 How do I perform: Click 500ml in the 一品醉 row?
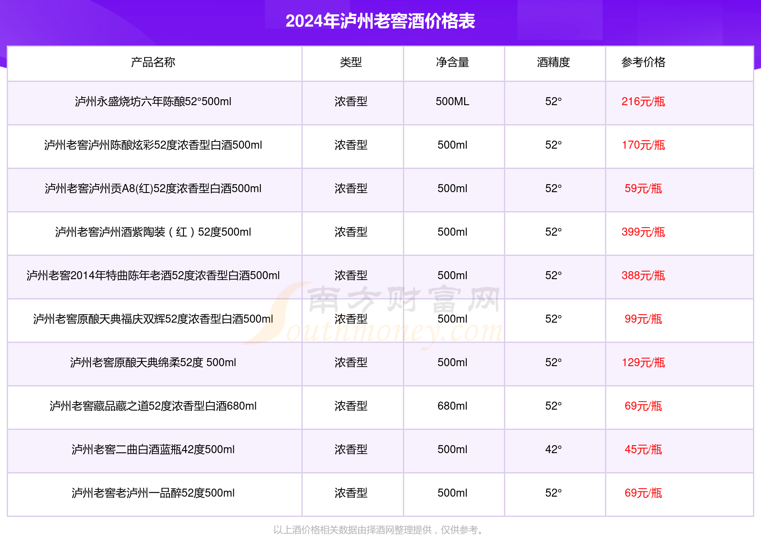[452, 493]
